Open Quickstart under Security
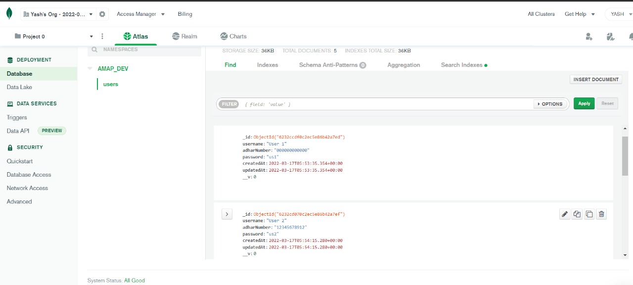Viewport: 633px width, 285px height. tap(20, 161)
